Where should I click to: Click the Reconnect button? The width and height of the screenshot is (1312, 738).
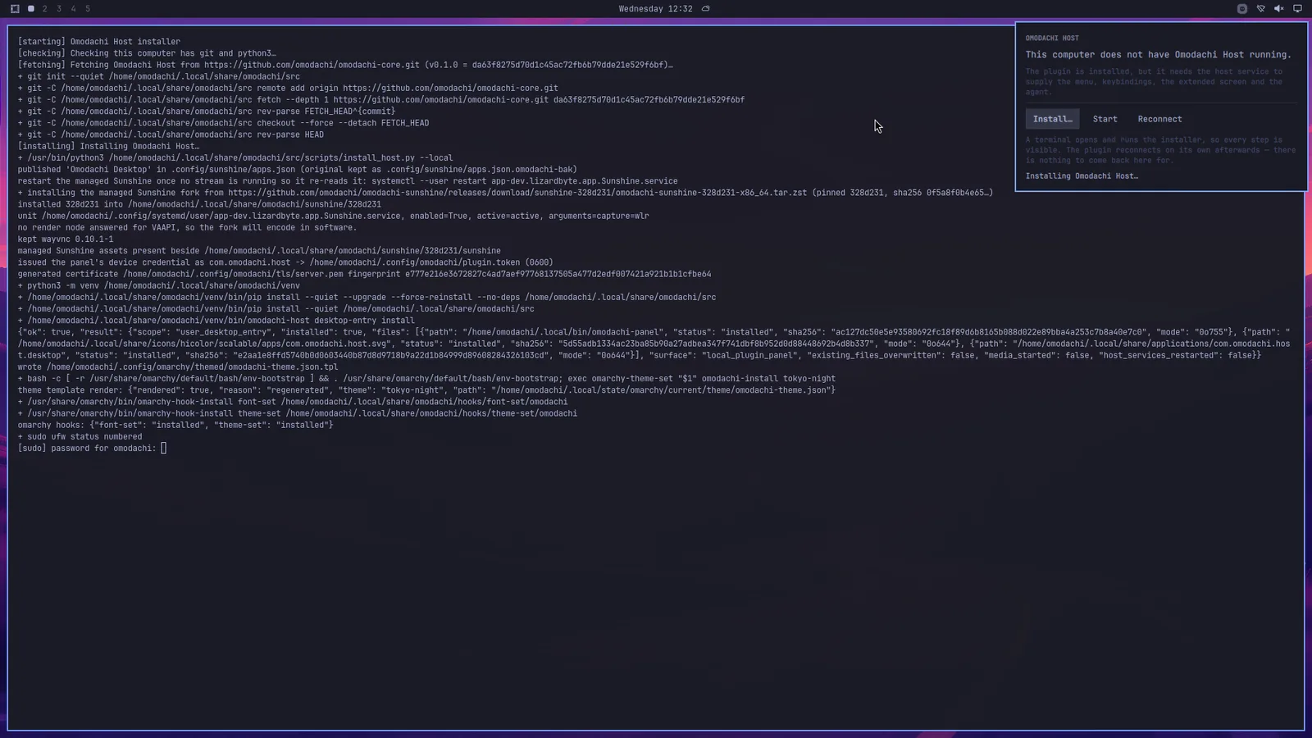(1159, 119)
